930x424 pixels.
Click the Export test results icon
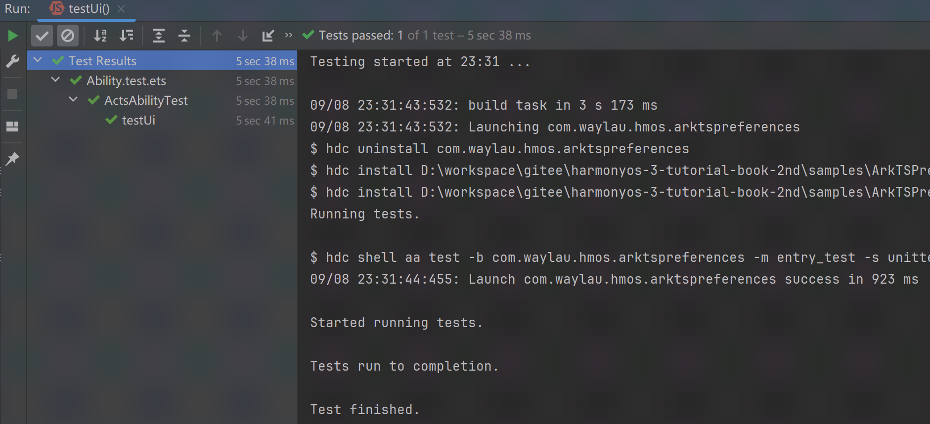click(268, 36)
